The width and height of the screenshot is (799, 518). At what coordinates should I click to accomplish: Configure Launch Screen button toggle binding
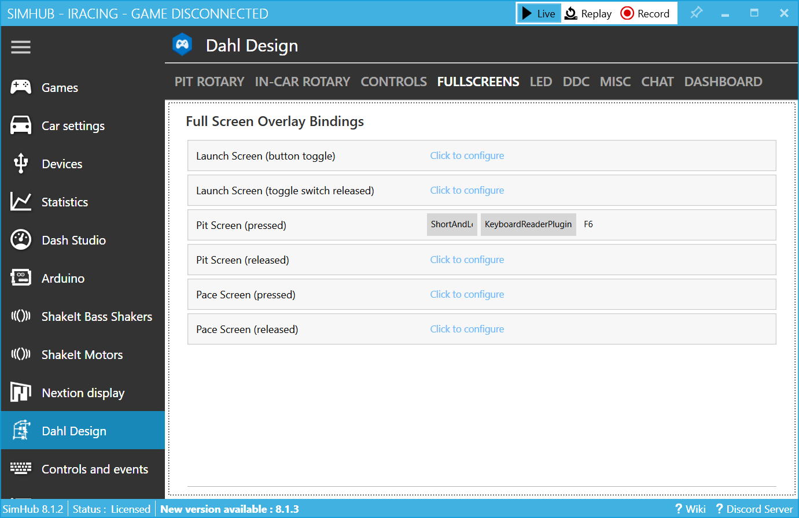(467, 156)
